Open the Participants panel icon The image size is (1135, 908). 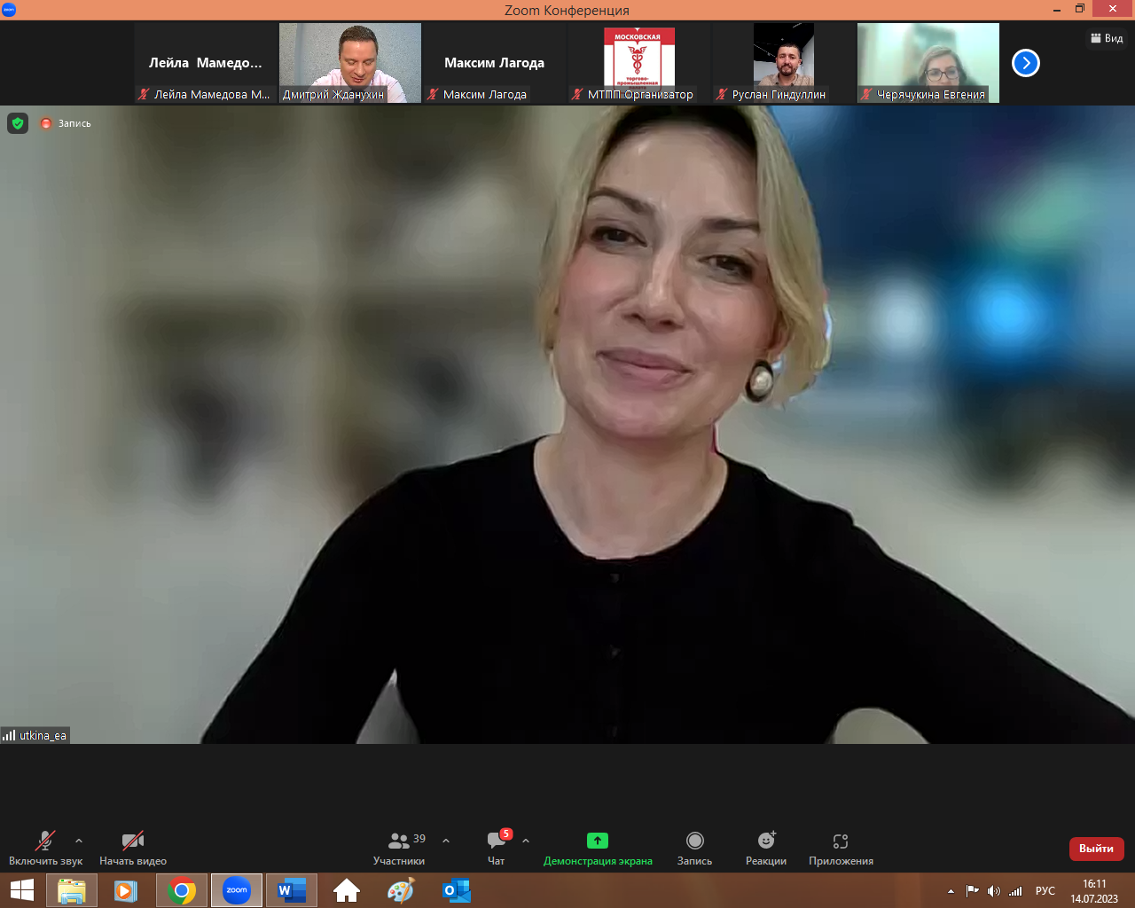[399, 841]
